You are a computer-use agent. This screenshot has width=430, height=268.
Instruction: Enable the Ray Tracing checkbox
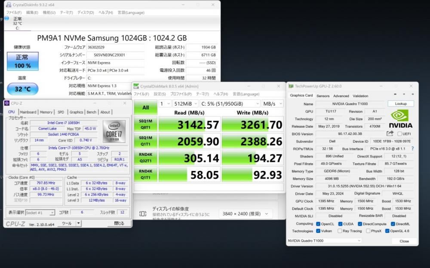point(340,231)
